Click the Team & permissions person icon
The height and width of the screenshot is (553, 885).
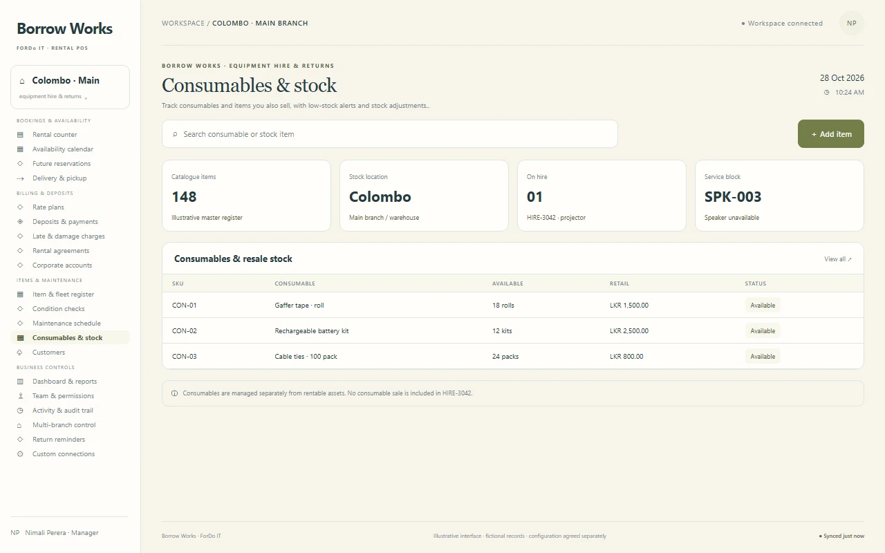coord(20,396)
